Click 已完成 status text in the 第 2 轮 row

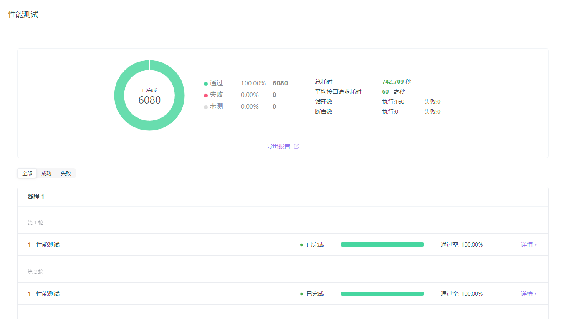[315, 294]
